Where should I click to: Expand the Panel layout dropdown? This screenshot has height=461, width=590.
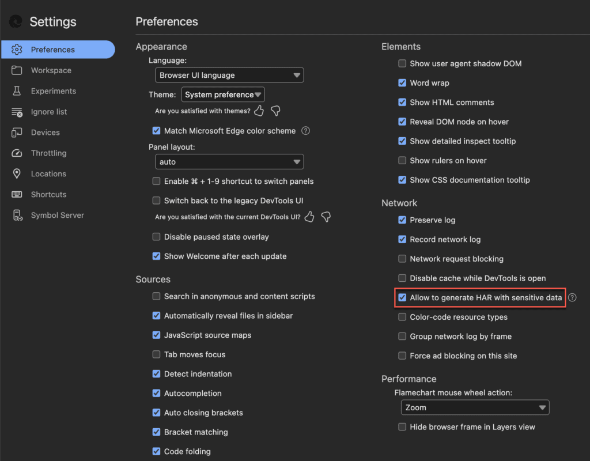pos(229,161)
